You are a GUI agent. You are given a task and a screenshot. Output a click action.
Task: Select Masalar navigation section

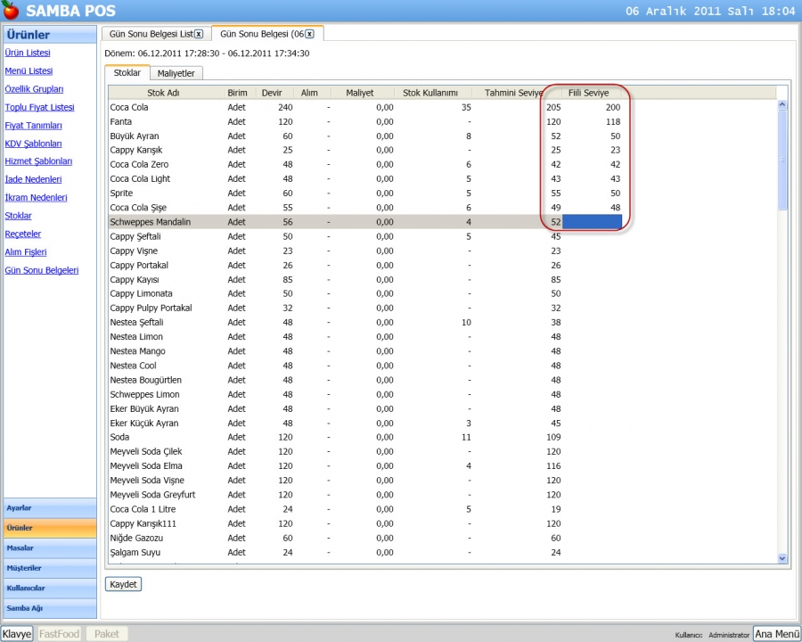(50, 547)
